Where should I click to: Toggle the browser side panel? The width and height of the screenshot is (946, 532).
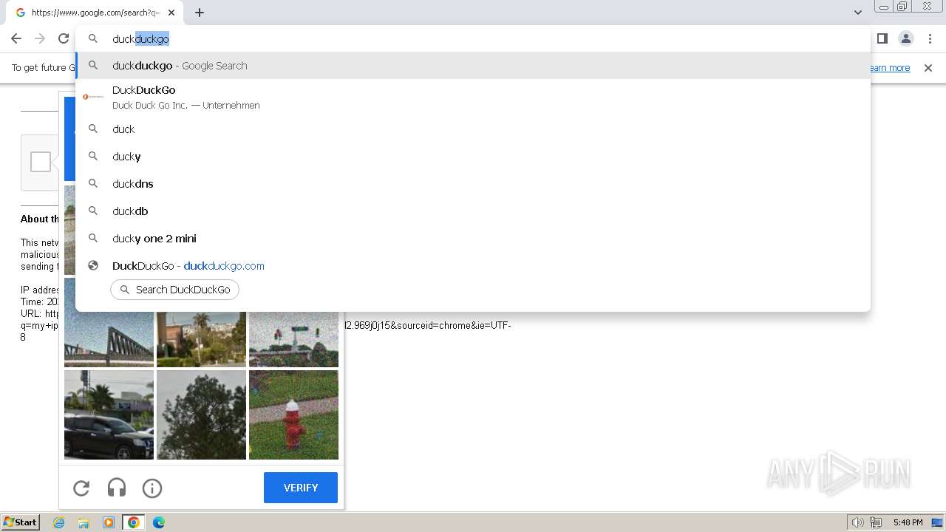point(882,38)
